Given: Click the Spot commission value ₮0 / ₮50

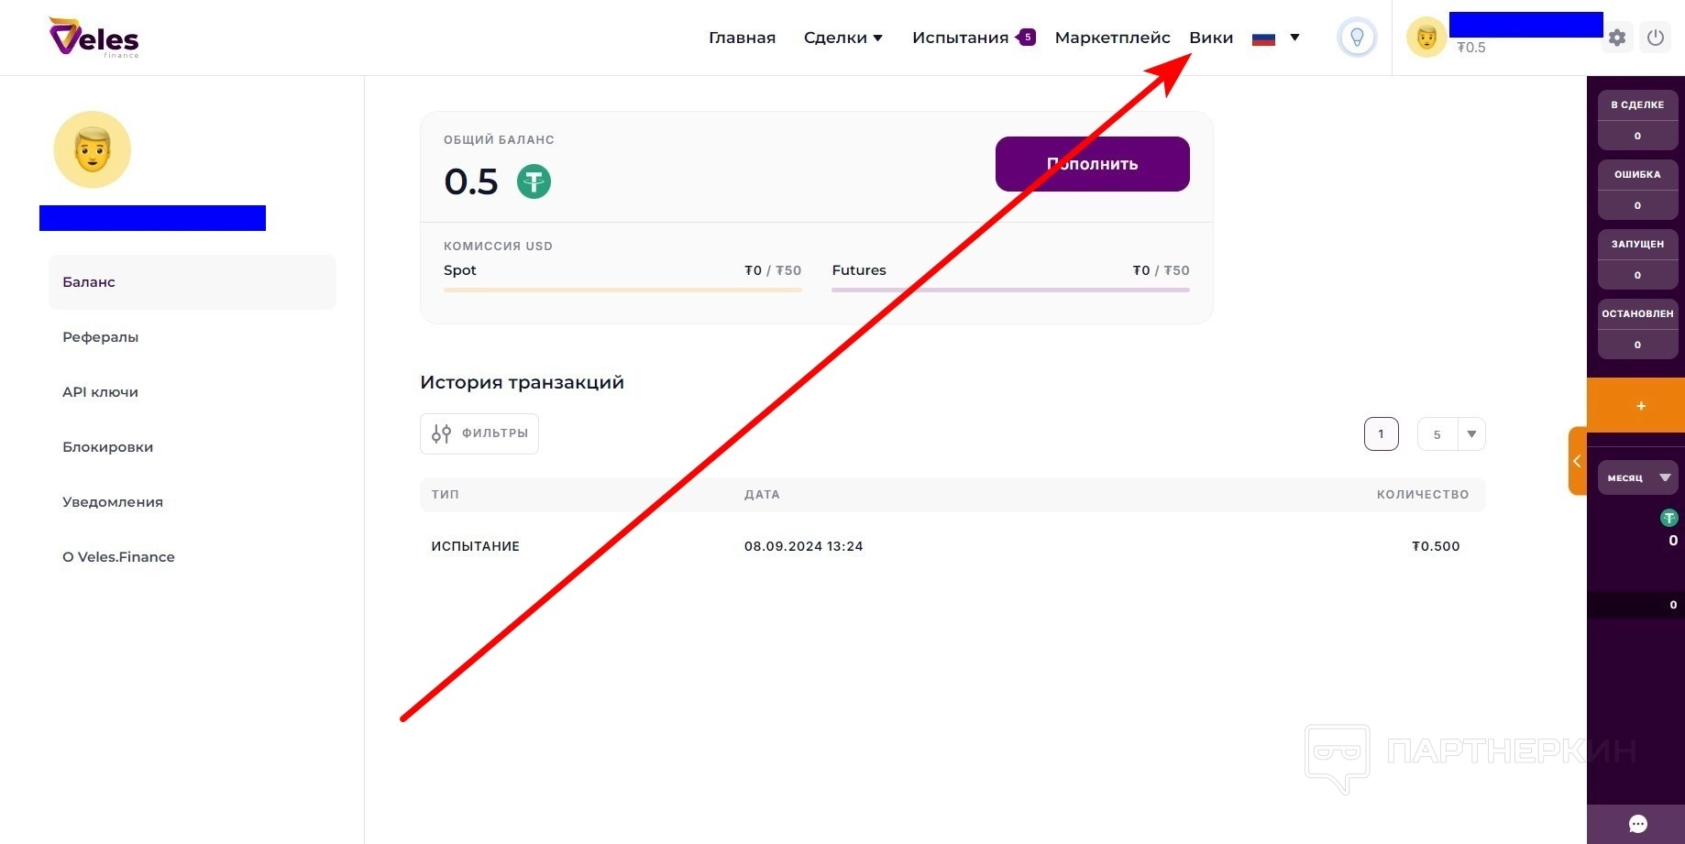Looking at the screenshot, I should (773, 270).
